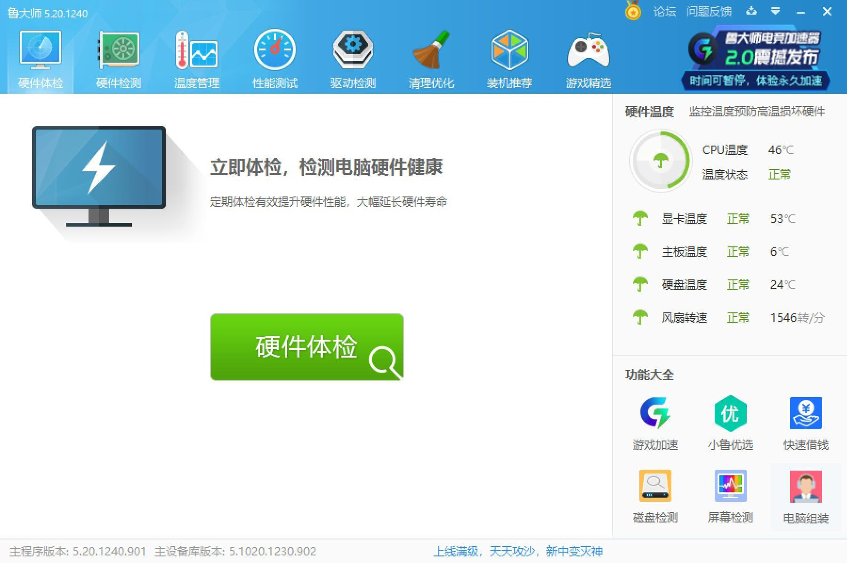The image size is (847, 563).
Task: Open 电脑组装 person icon
Action: click(x=806, y=487)
